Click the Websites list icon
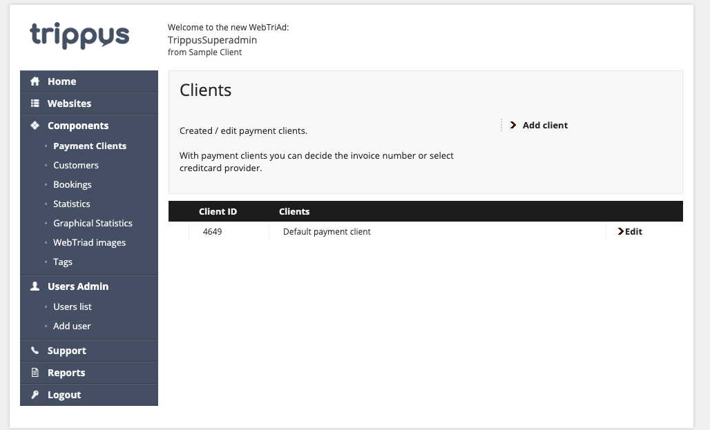This screenshot has height=430, width=710. [x=35, y=104]
